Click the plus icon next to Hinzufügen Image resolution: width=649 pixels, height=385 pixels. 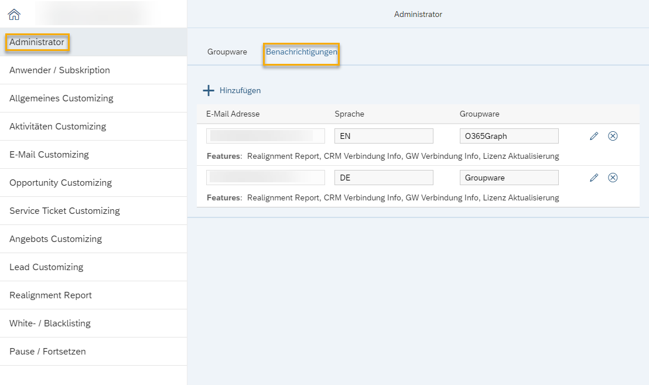coord(209,90)
